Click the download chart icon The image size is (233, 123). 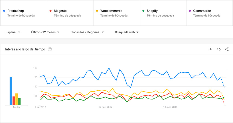(211, 49)
